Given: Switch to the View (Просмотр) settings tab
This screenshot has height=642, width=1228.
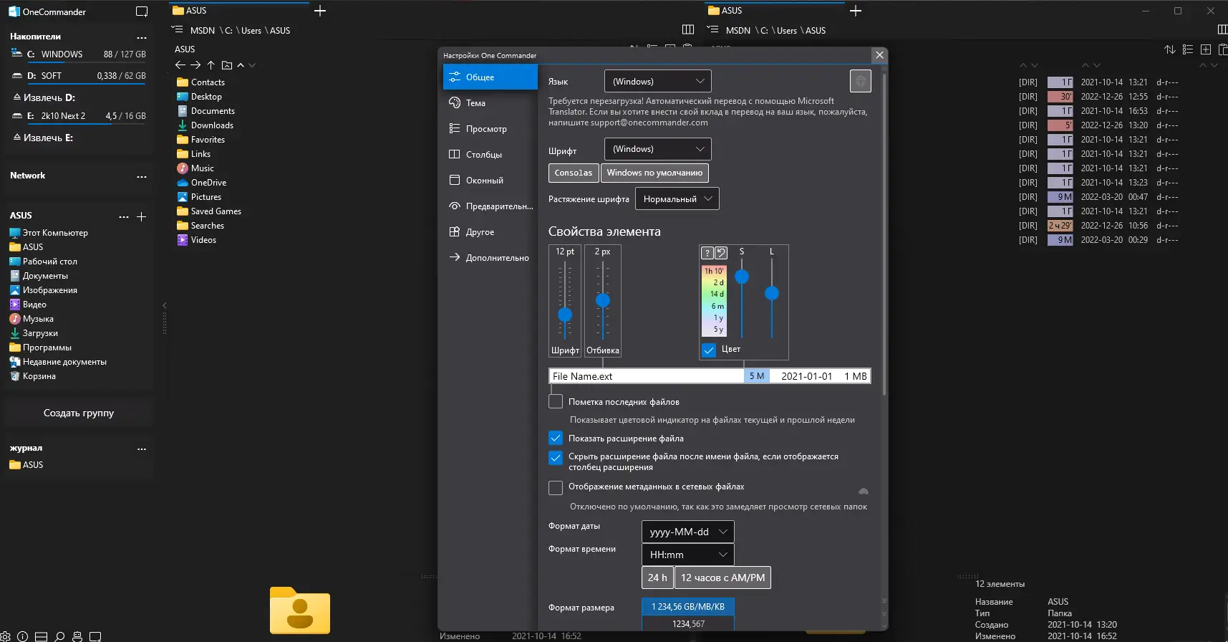Looking at the screenshot, I should pos(490,128).
